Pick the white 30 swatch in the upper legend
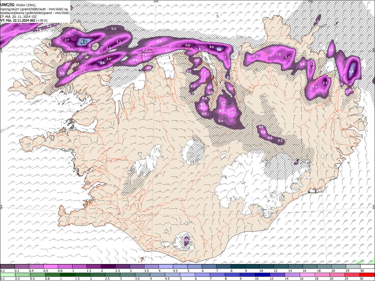Viewport: 375px width, 281px height. click(x=367, y=267)
